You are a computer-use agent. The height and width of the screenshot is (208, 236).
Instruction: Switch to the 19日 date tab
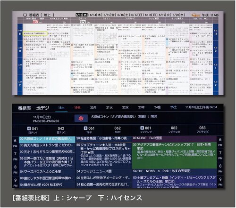pos(77,108)
